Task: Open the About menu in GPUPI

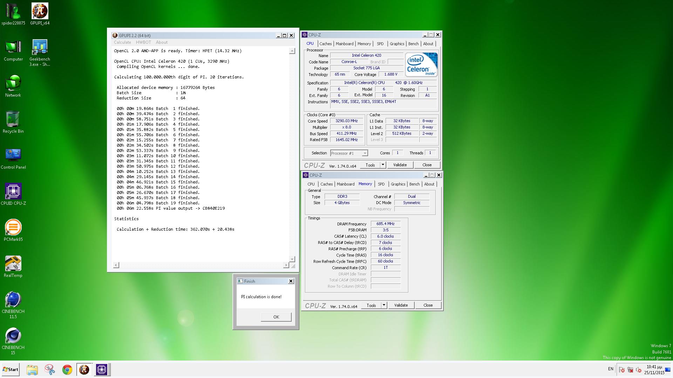Action: [x=162, y=42]
